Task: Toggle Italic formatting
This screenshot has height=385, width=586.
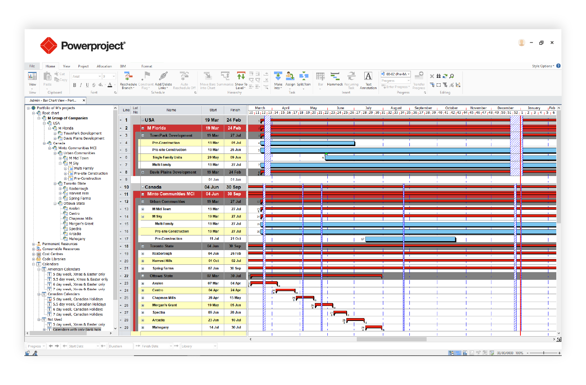Action: tap(81, 85)
